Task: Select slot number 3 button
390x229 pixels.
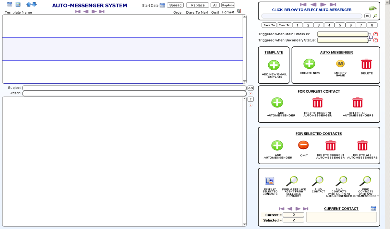Action: point(319,25)
